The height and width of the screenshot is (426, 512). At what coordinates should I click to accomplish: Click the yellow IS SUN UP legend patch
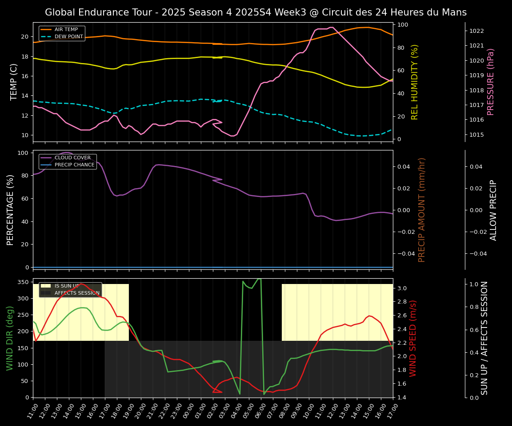click(x=46, y=286)
